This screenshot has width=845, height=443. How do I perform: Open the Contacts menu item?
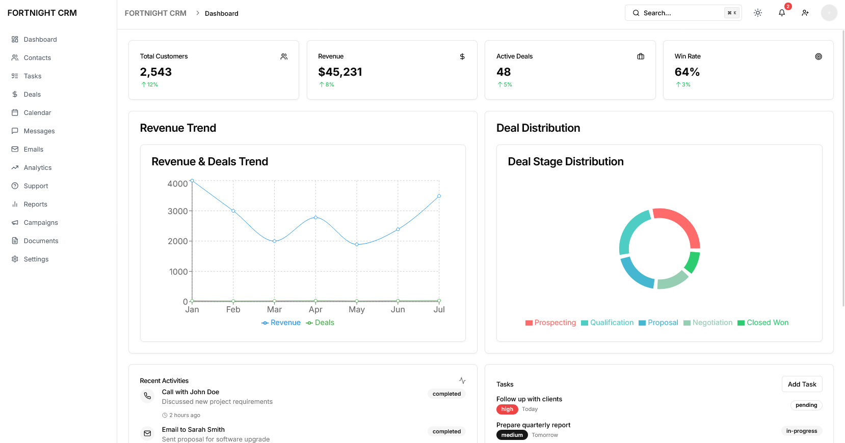tap(58, 57)
